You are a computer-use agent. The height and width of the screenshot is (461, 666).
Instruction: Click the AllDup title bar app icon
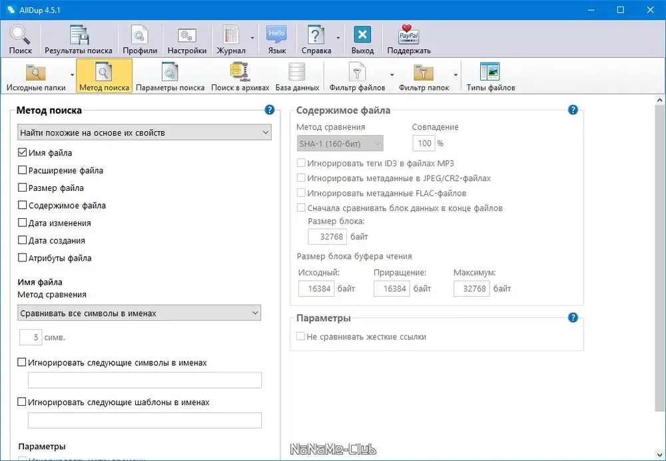click(11, 10)
